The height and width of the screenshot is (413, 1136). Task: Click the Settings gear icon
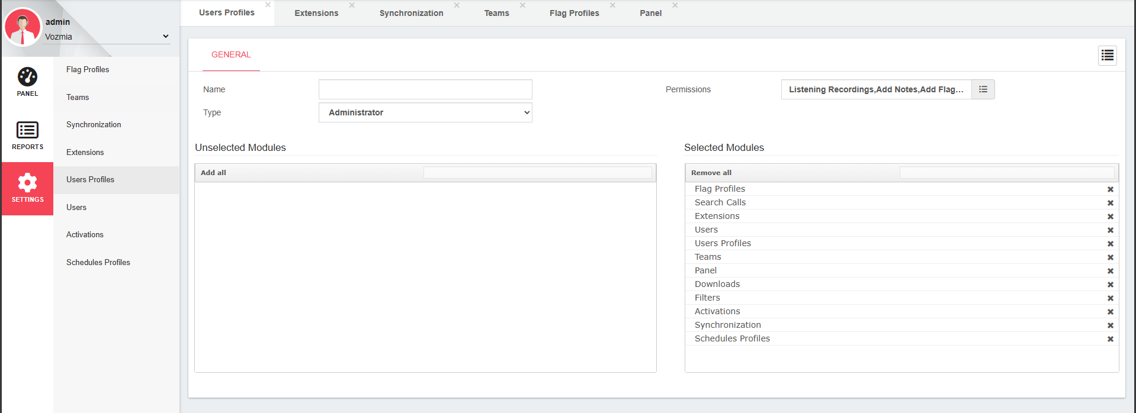coord(27,183)
